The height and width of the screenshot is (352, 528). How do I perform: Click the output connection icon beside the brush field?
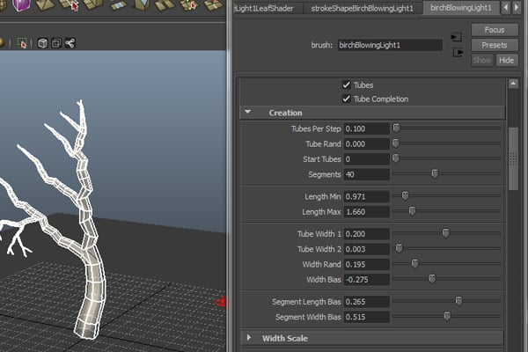click(x=456, y=52)
